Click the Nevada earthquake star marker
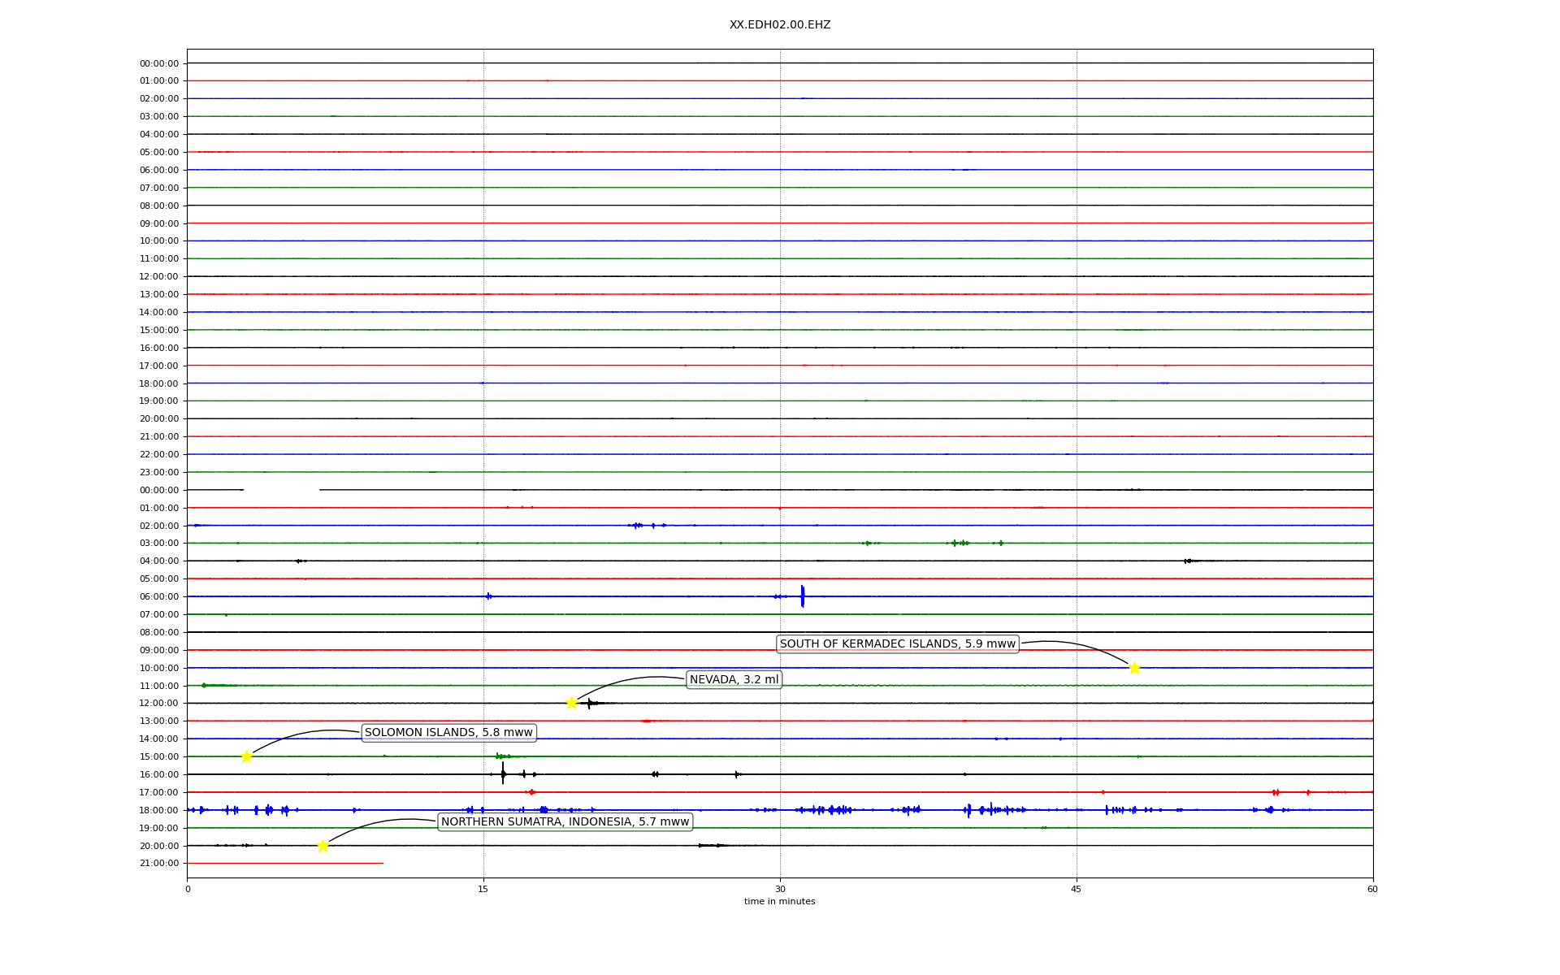 571,703
